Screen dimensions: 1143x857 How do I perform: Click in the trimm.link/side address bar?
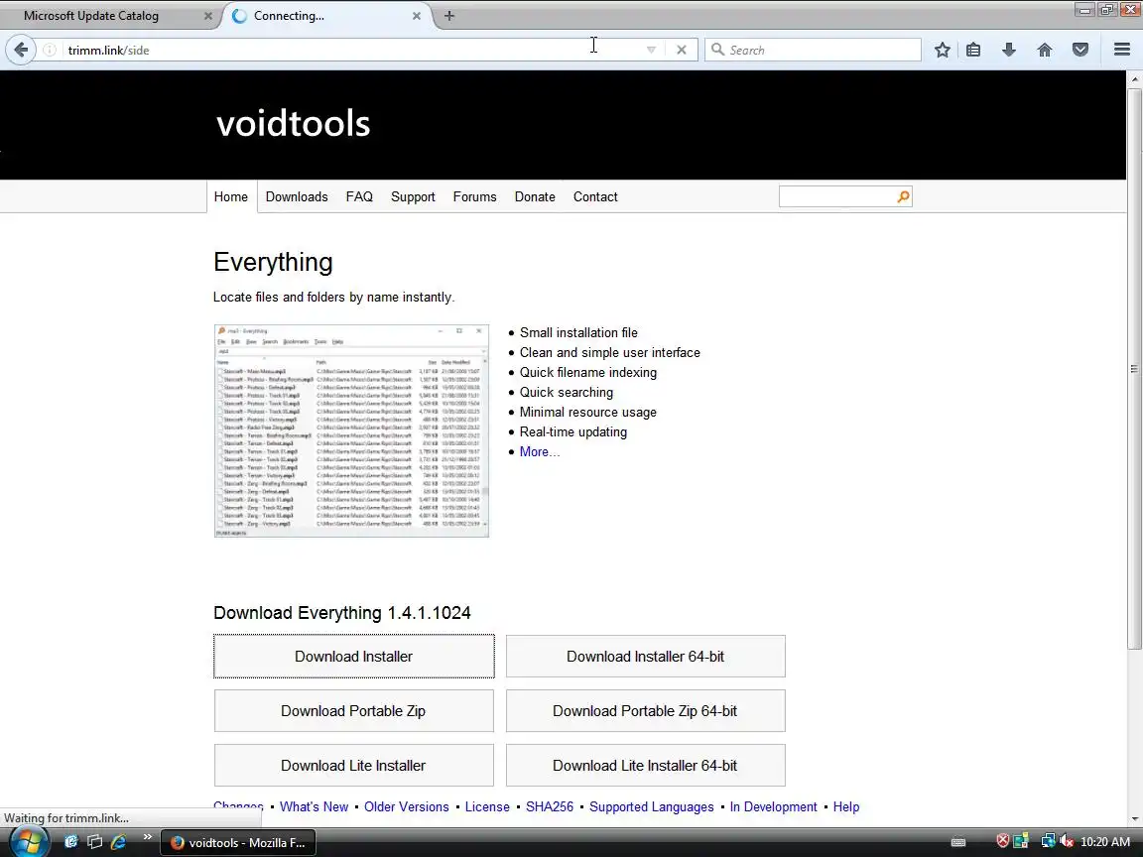click(x=350, y=50)
